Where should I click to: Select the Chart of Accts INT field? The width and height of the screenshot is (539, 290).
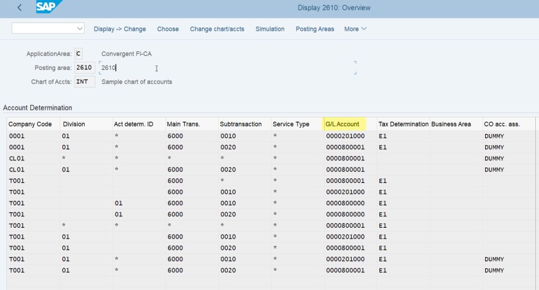pyautogui.click(x=85, y=82)
